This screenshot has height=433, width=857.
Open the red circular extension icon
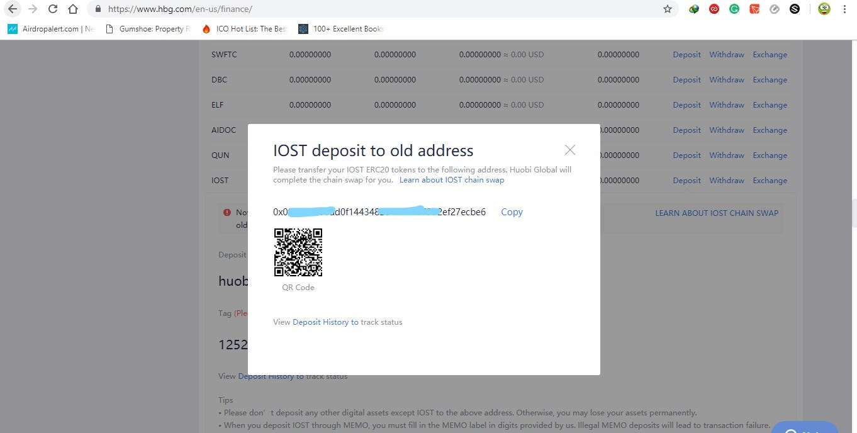(x=714, y=9)
